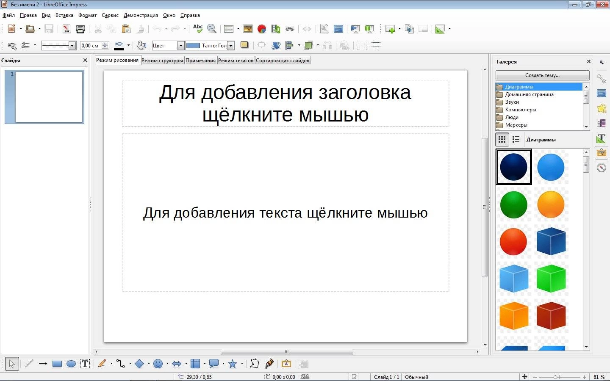Select the Line drawing tool
This screenshot has height=381, width=610.
click(29, 363)
